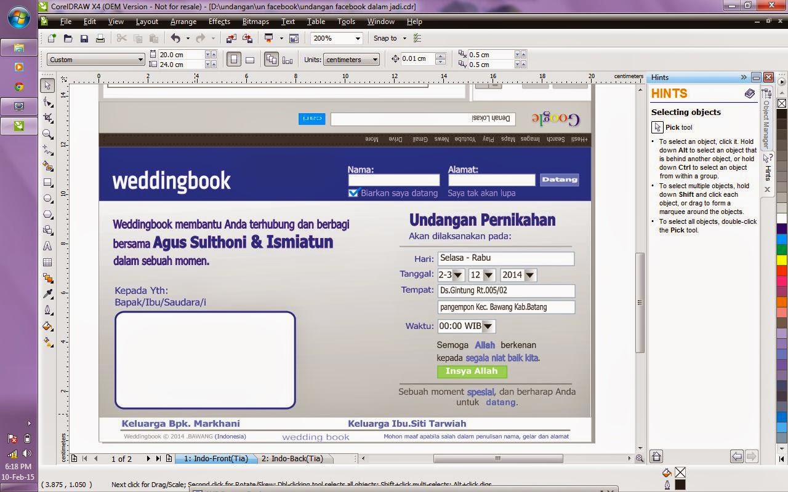The image size is (788, 492).
Task: Open the Tools menu
Action: point(346,22)
